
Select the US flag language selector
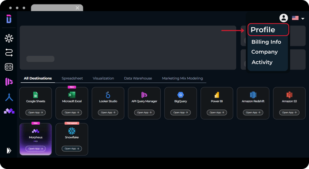pos(295,18)
